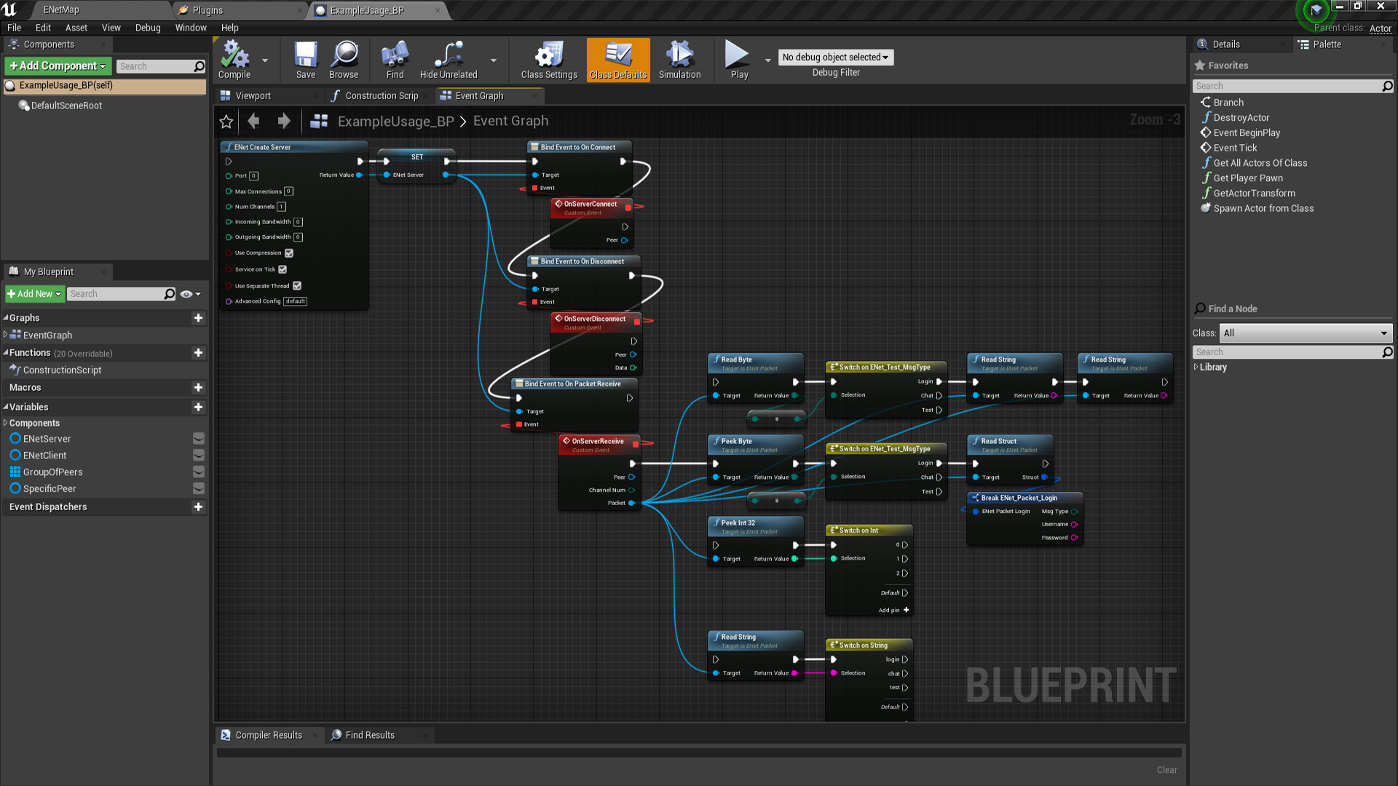Screen dimensions: 1398x786
Task: Select Spawn Actor from Class favorite
Action: point(1263,209)
